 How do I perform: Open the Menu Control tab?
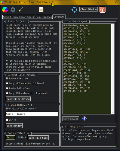tap(44, 17)
